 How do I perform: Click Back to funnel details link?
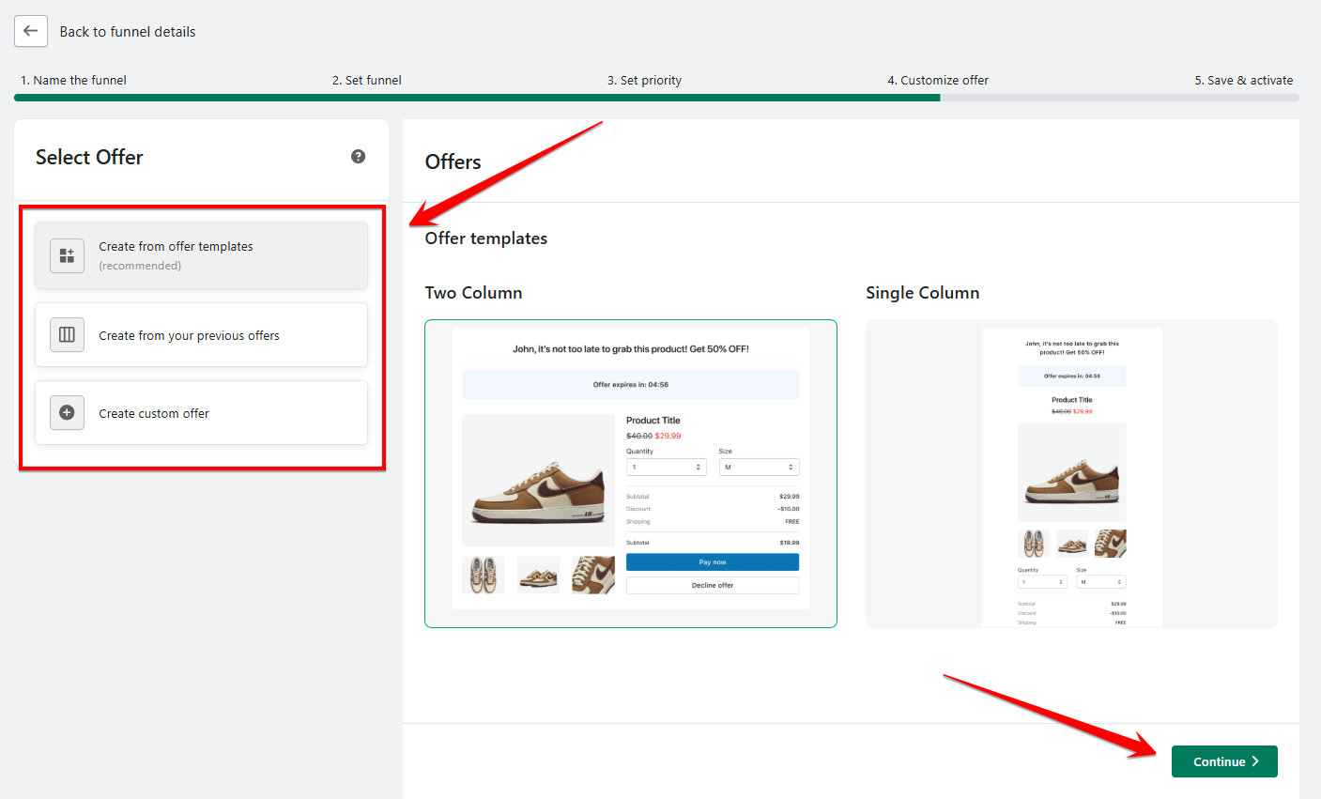tap(128, 32)
